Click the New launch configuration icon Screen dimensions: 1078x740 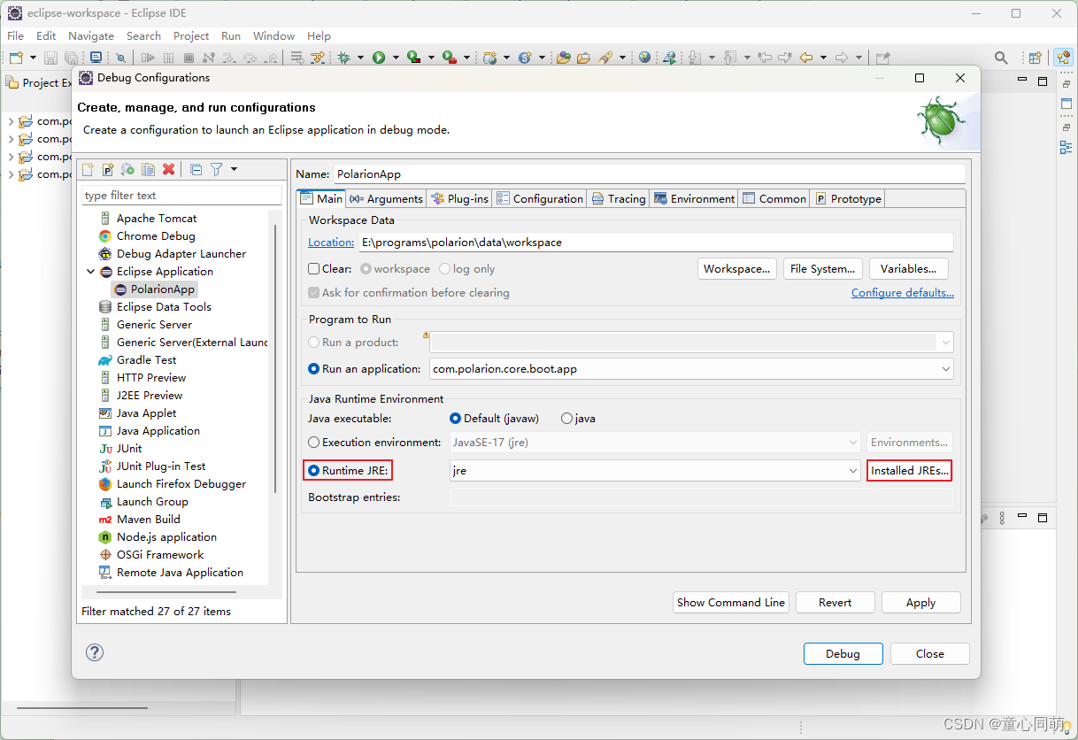click(88, 169)
